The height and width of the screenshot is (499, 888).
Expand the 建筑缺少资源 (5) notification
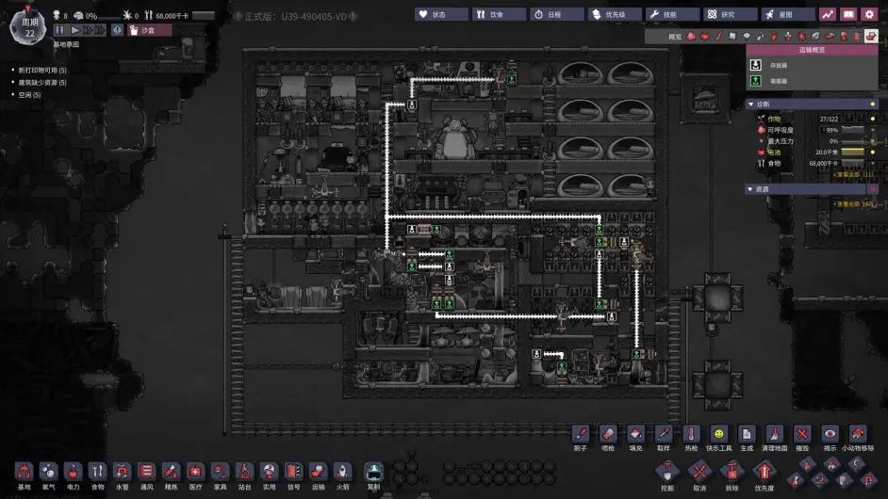(41, 83)
